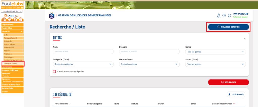Screen dimensions: 258x107
Task: Open the notifications bell icon
Action: point(219,15)
